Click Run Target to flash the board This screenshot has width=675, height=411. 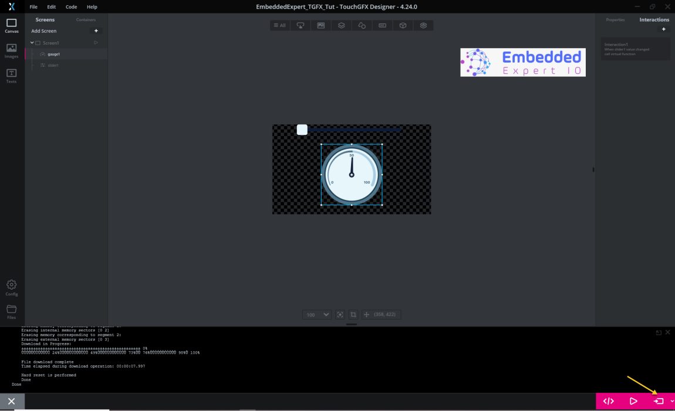pos(658,401)
